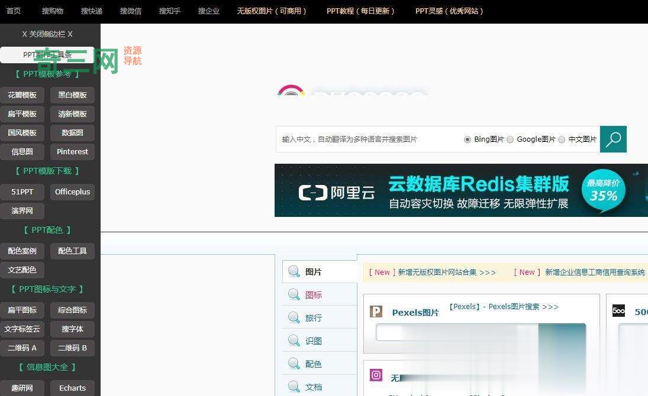Collapse the sidebar via 关闭侧边栏
648x396 pixels.
47,34
